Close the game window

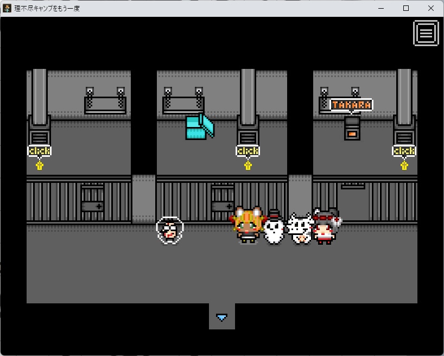[x=431, y=8]
